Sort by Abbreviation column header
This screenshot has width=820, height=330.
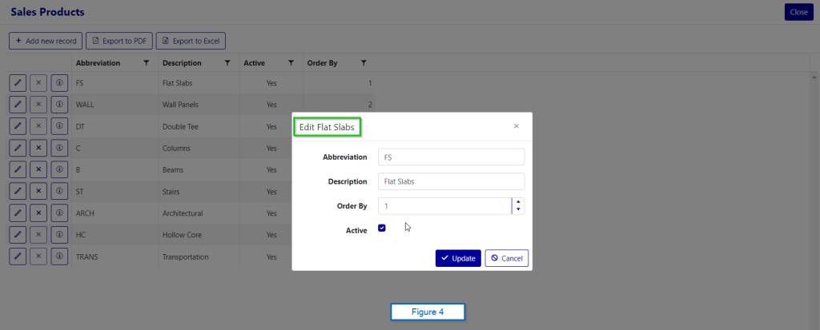98,63
